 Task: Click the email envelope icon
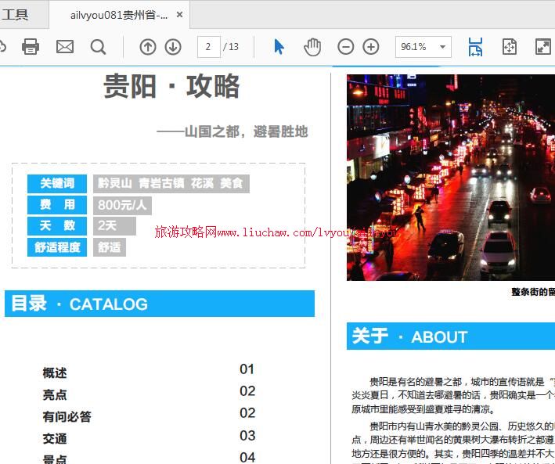coord(65,47)
